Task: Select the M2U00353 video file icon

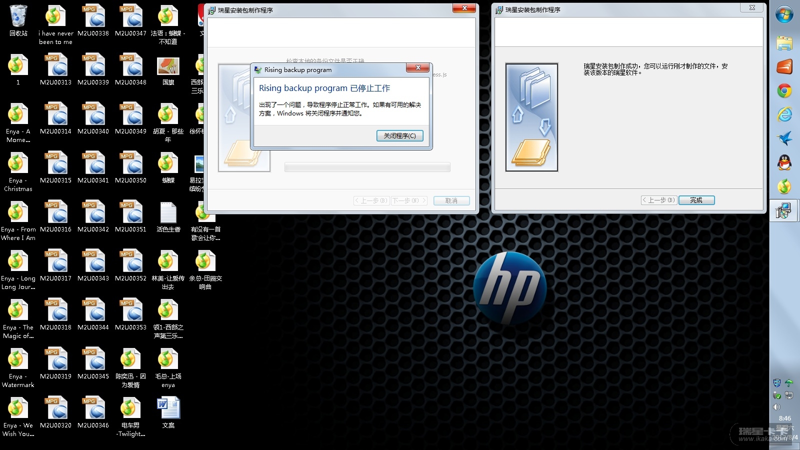Action: click(130, 315)
